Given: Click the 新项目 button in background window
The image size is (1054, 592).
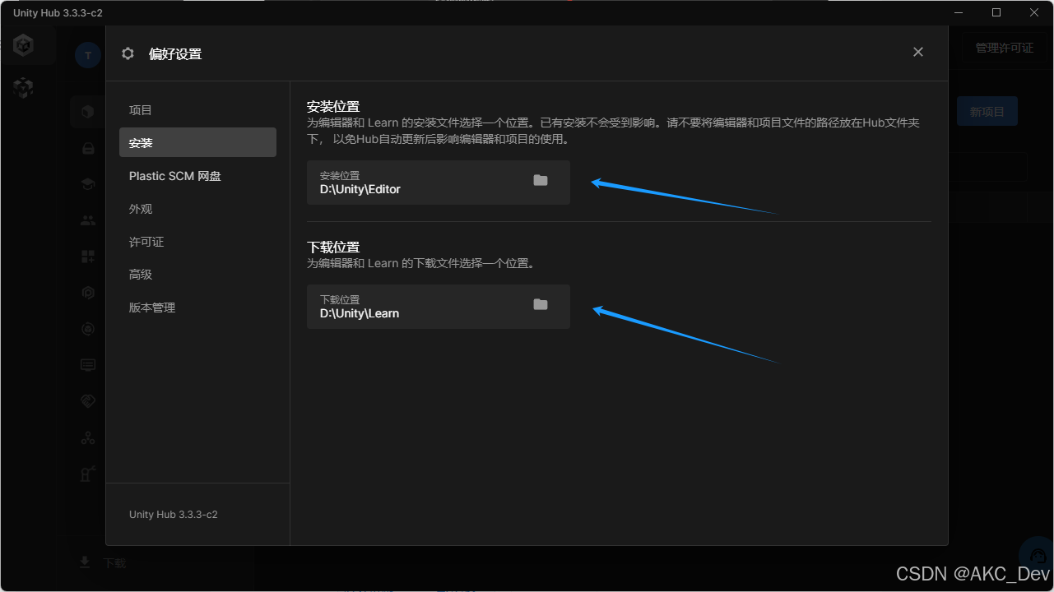Looking at the screenshot, I should pyautogui.click(x=987, y=112).
